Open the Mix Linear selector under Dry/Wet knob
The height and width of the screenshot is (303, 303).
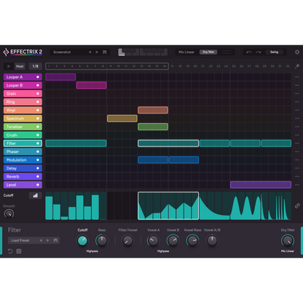click(288, 251)
